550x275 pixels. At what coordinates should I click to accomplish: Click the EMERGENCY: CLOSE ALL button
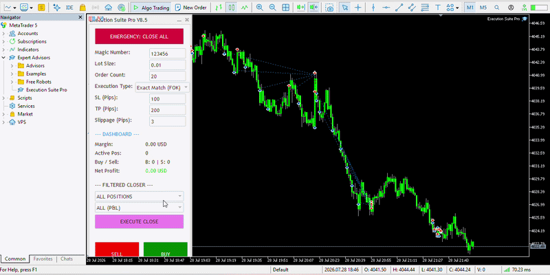pos(140,36)
